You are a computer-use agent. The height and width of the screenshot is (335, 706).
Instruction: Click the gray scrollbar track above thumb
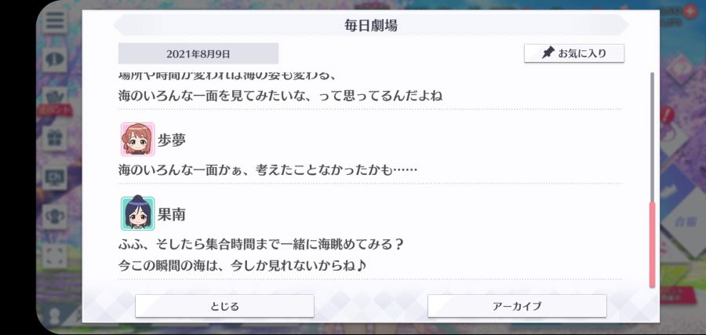pos(652,137)
